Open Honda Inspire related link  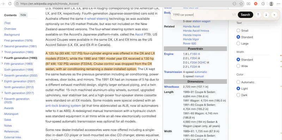click(192, 35)
